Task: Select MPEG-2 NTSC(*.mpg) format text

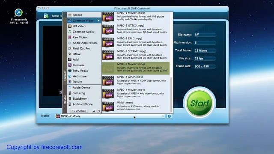Action: [x=131, y=26]
